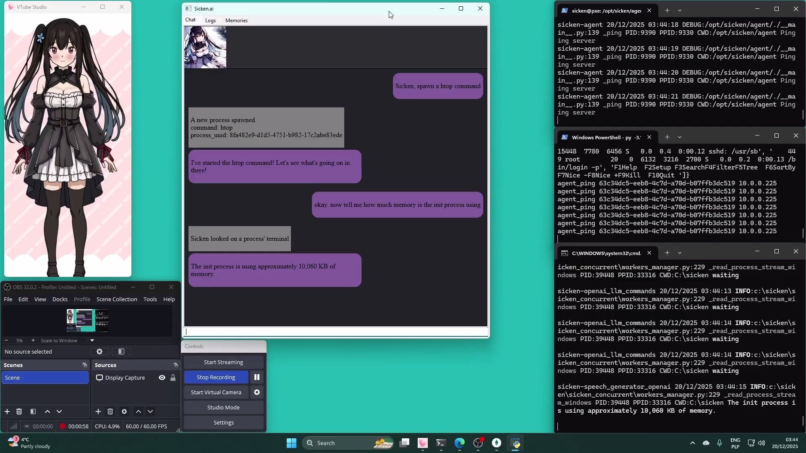Open tab dropdown in Windows PowerShell terminal
The image size is (806, 453).
[x=680, y=137]
